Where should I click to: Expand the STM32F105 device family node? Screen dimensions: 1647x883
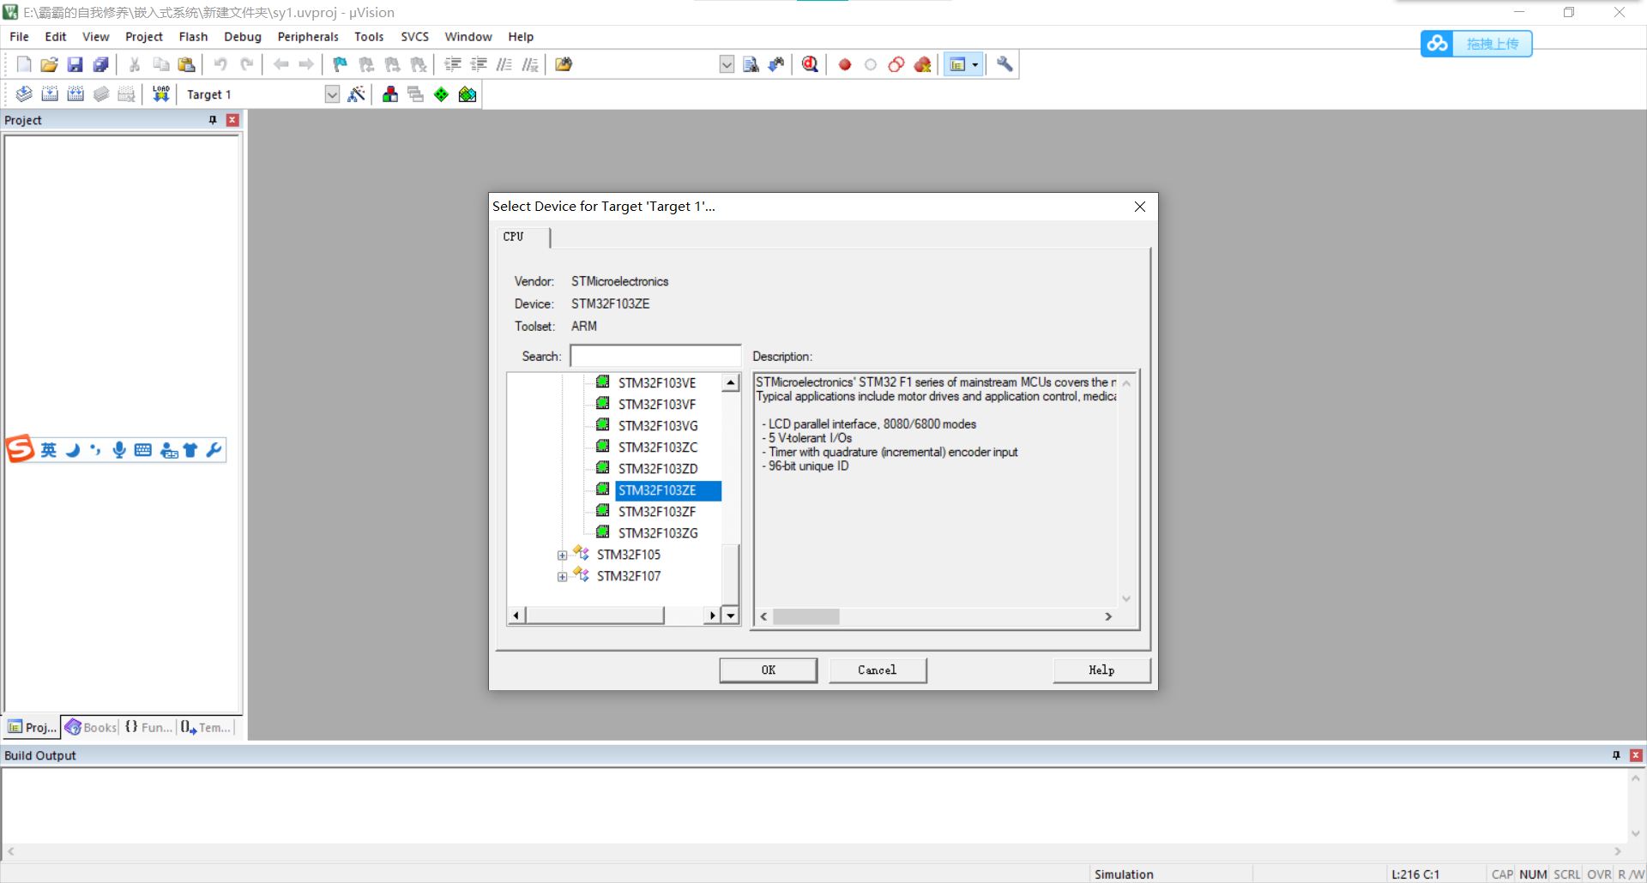point(562,556)
